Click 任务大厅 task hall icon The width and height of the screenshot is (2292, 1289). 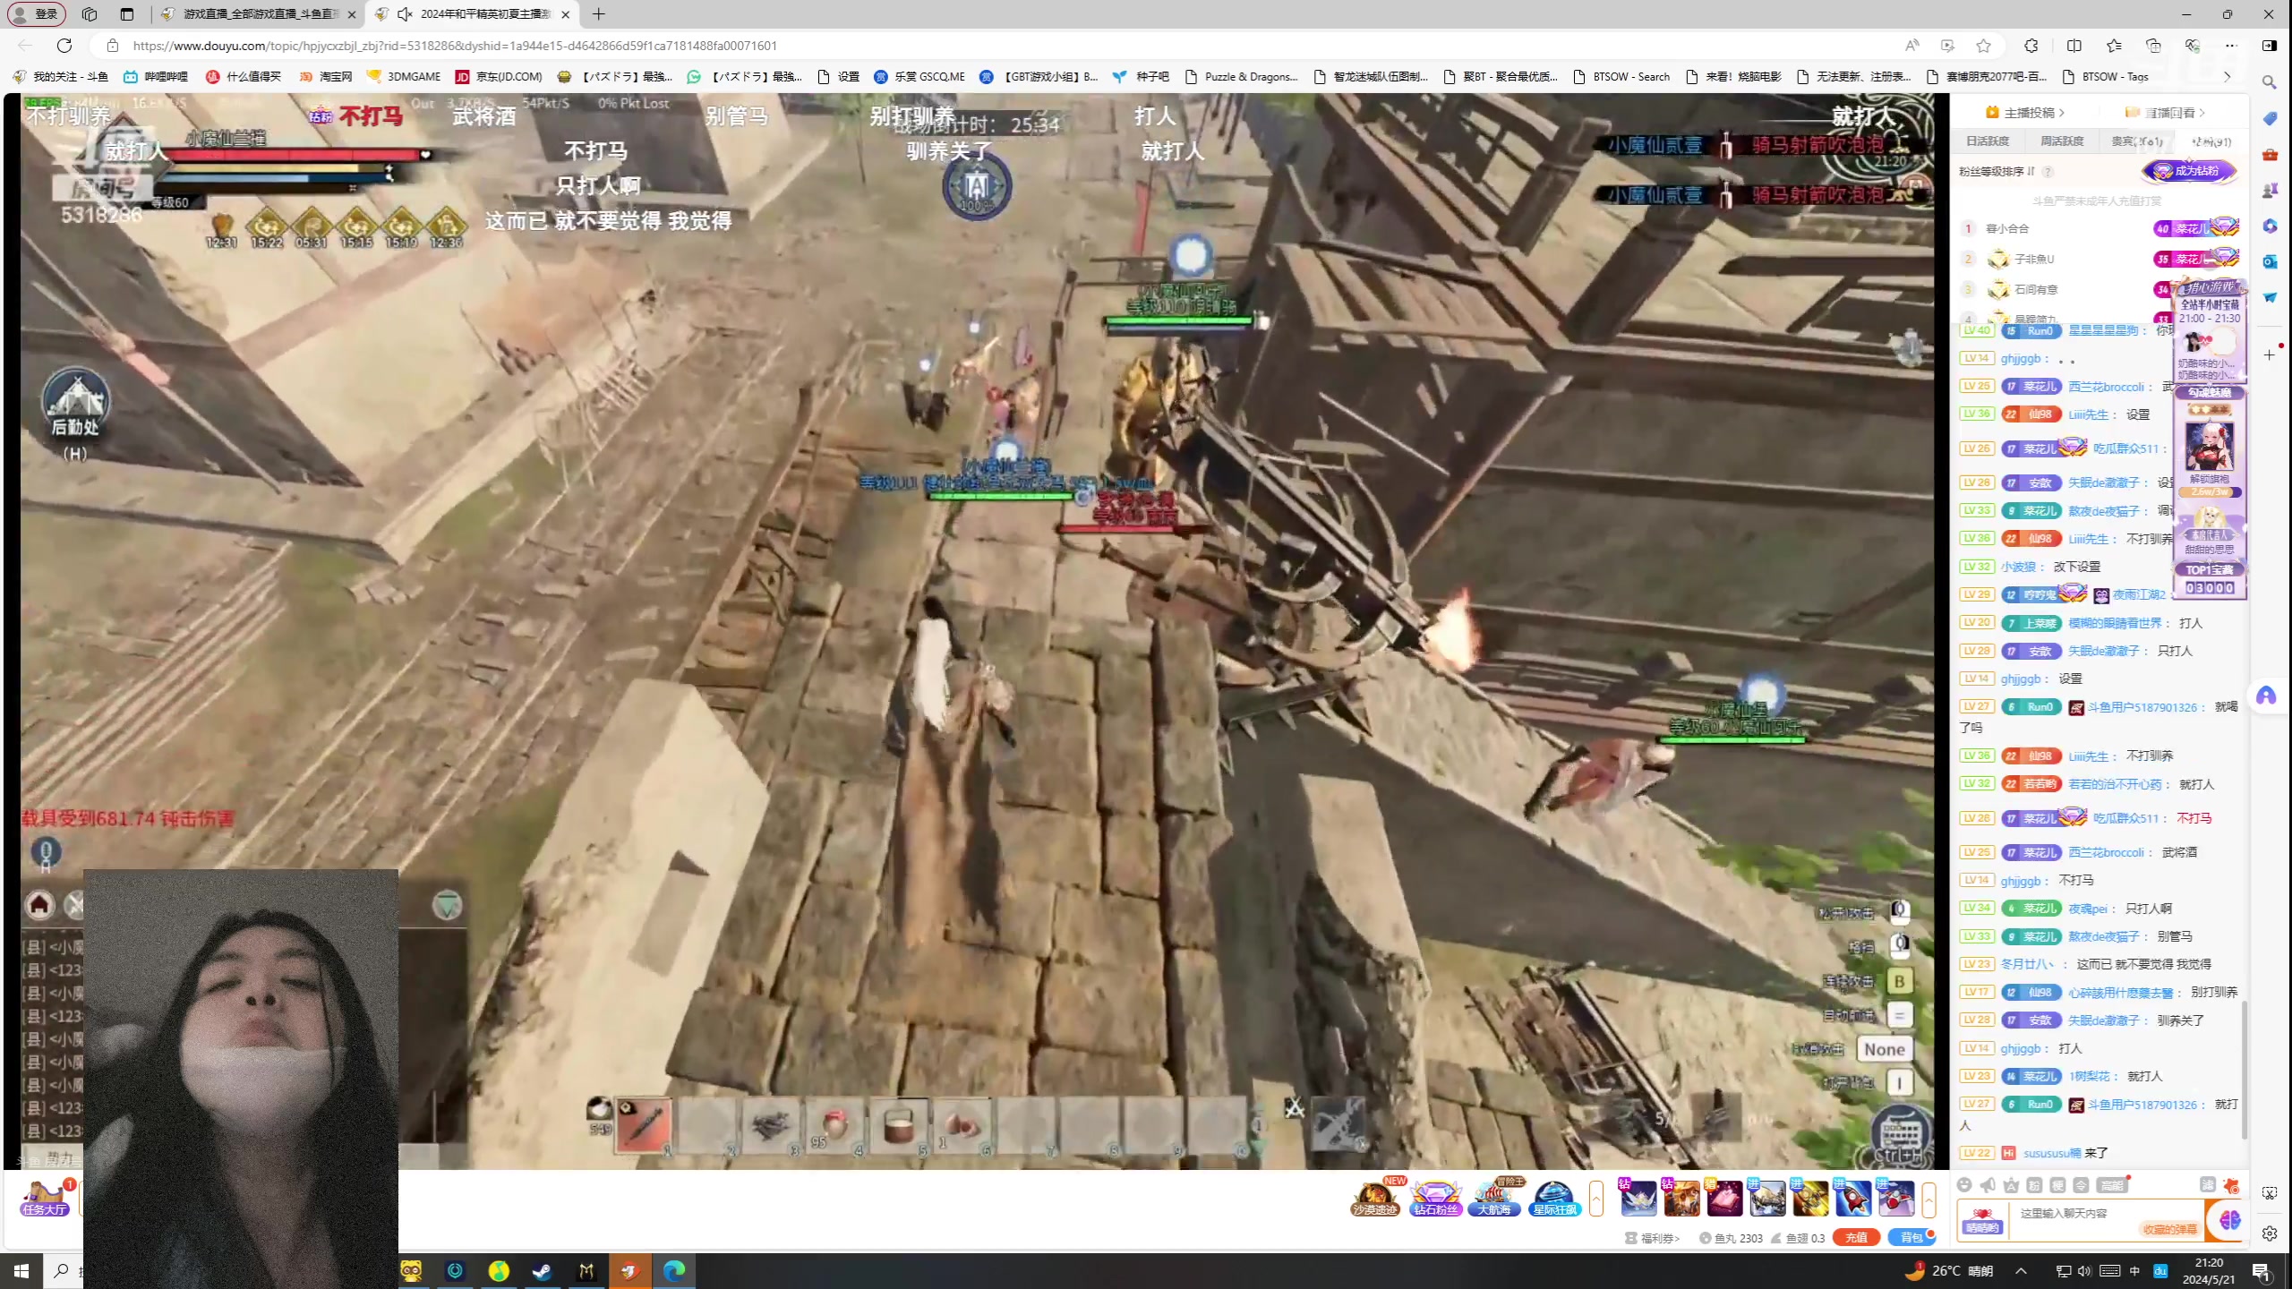[45, 1198]
